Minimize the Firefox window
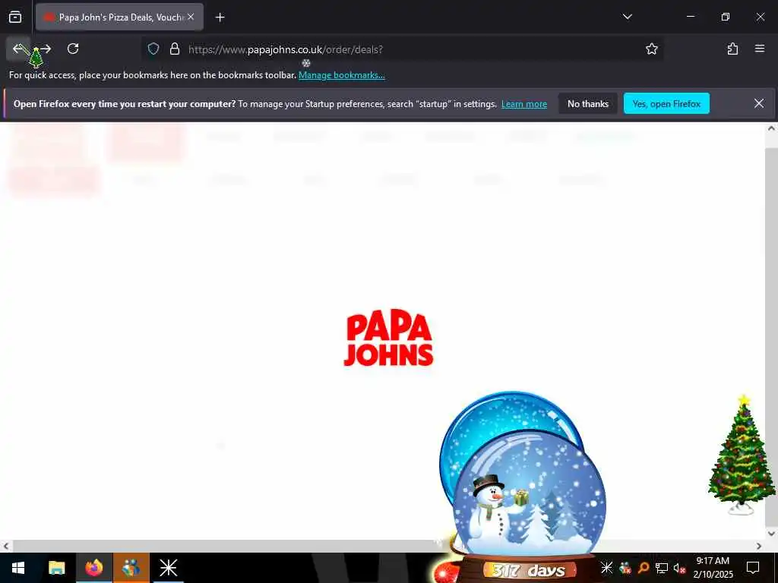Image resolution: width=778 pixels, height=583 pixels. tap(690, 17)
